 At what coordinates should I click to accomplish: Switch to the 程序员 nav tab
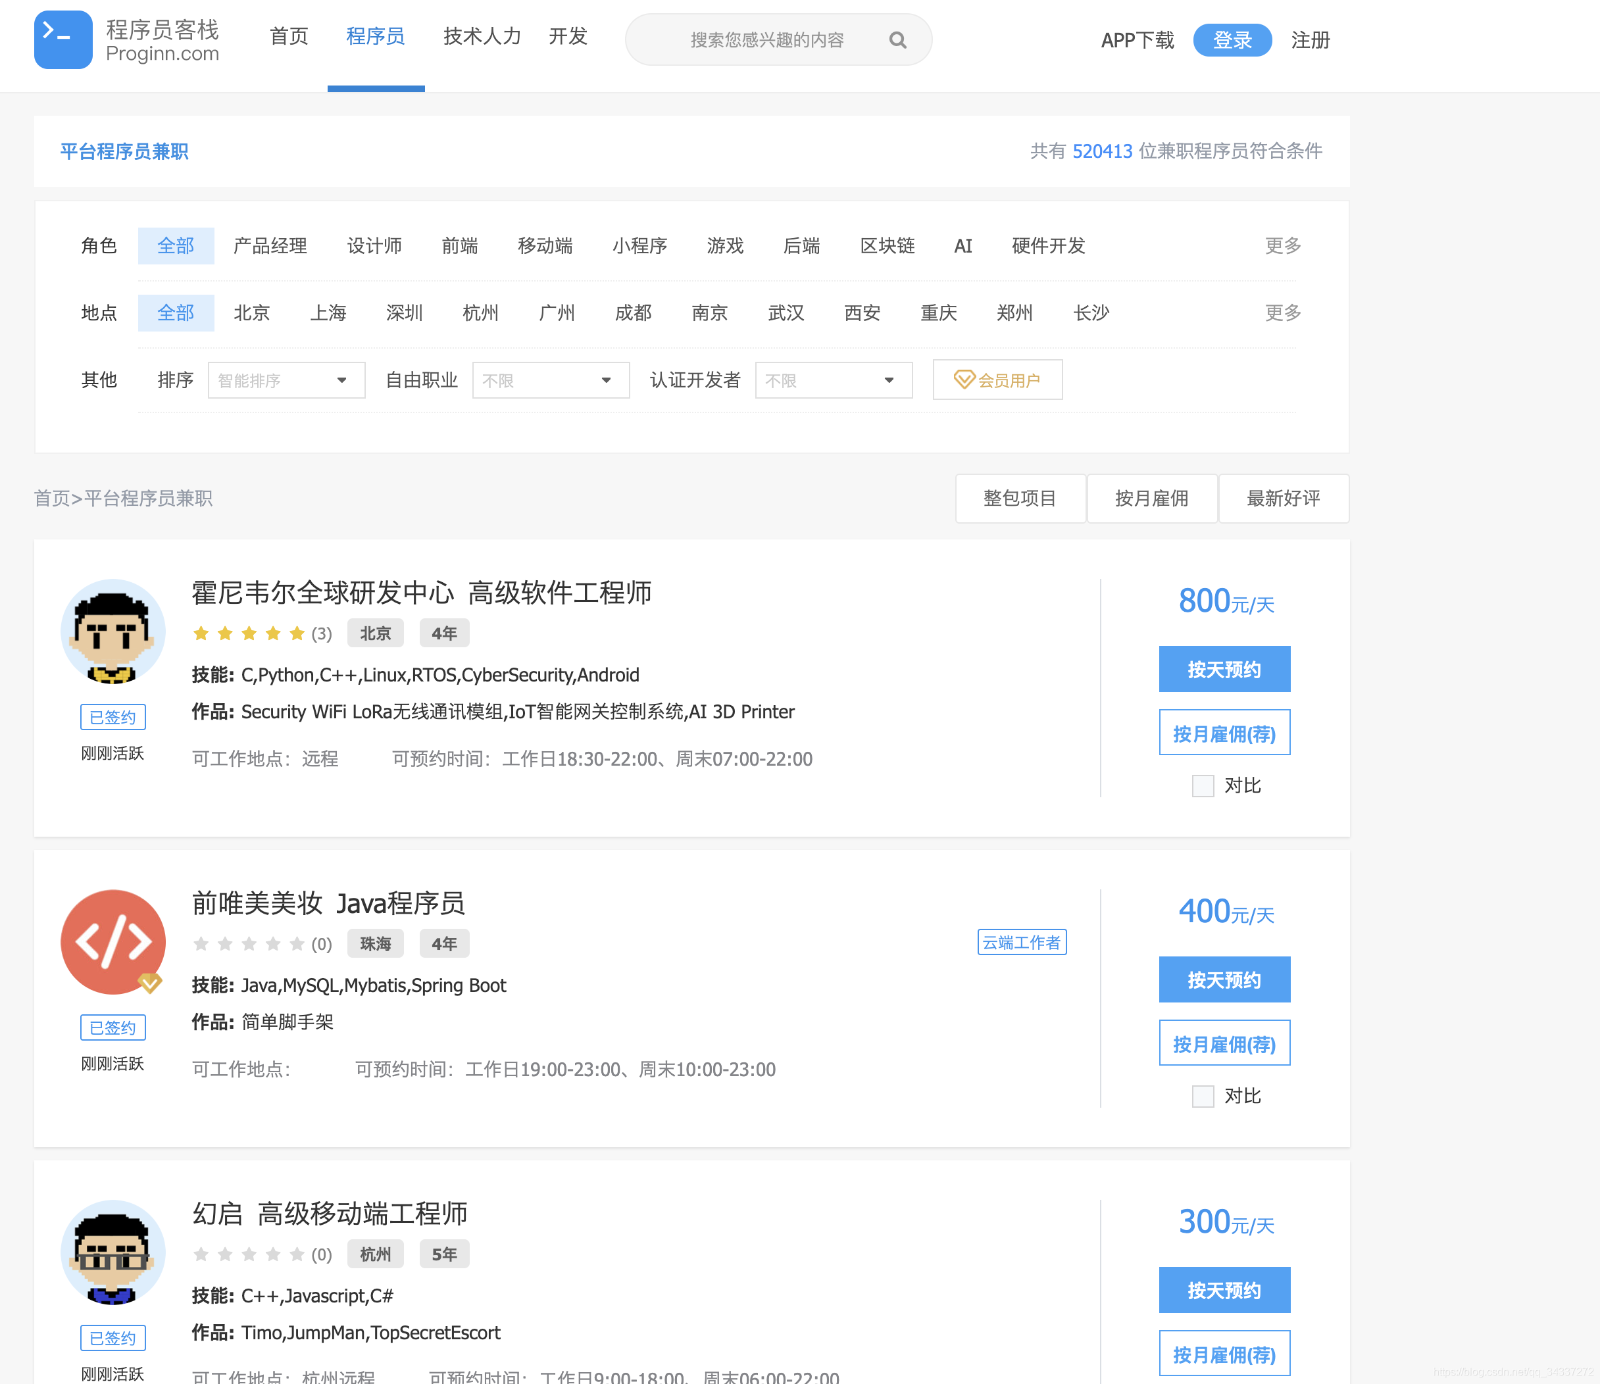376,36
